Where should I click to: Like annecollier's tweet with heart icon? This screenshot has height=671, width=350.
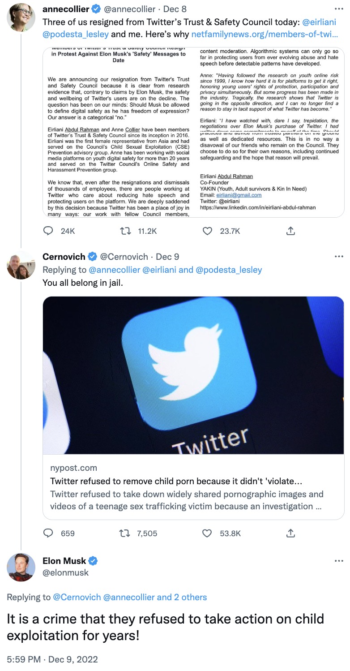(x=207, y=231)
